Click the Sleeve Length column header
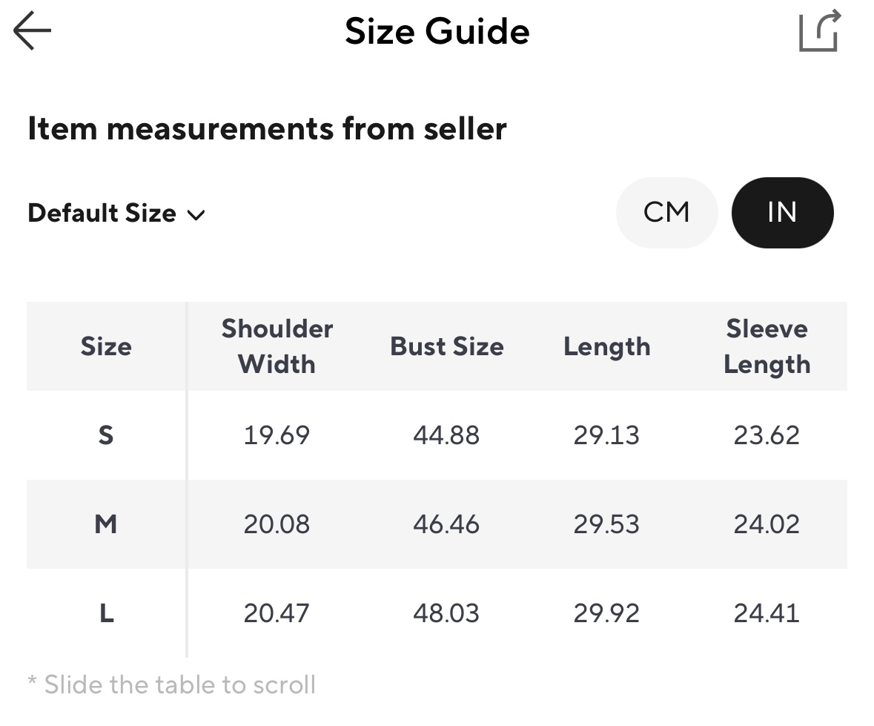The image size is (874, 726). pos(767,346)
